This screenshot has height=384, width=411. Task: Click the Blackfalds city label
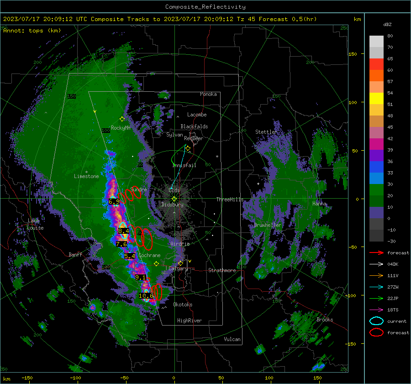click(x=194, y=126)
